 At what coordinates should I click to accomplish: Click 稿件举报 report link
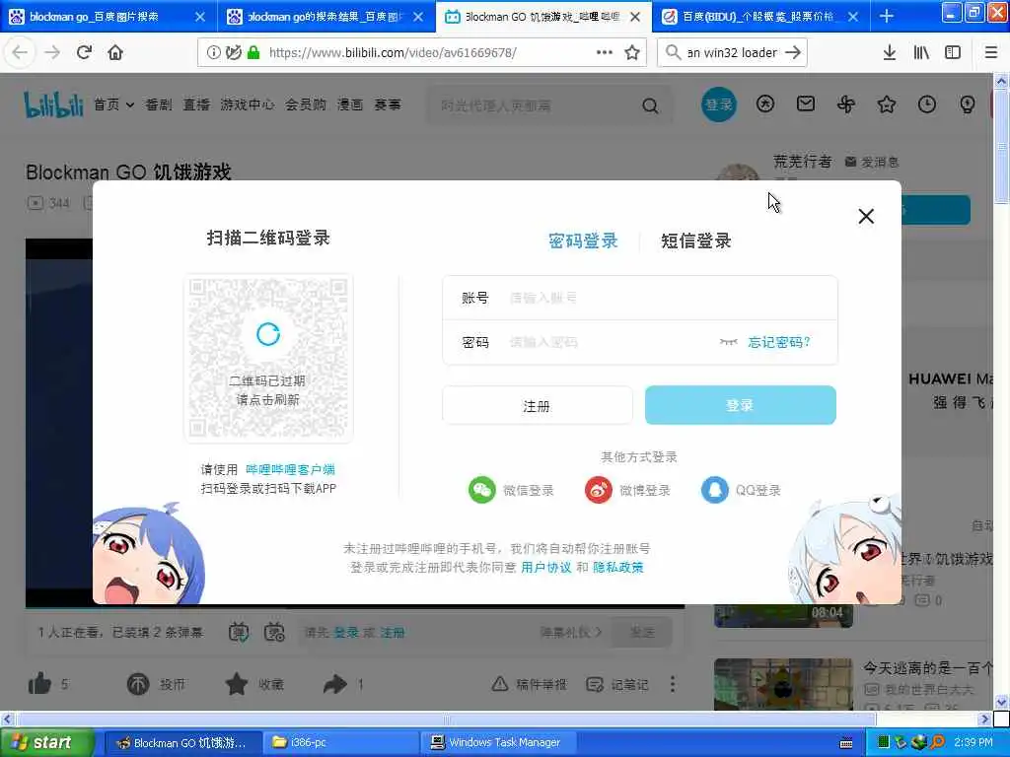tap(530, 684)
